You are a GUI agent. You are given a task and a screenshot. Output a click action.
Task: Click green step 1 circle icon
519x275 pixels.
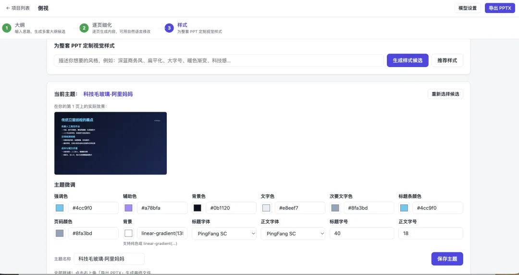click(7, 28)
